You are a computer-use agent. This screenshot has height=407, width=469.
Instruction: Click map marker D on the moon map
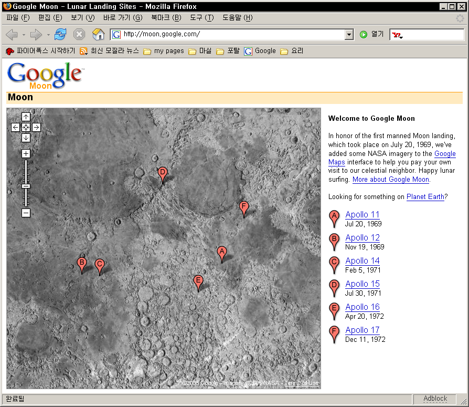tap(163, 172)
